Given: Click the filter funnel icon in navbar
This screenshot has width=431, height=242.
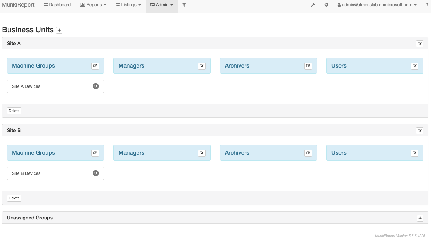Looking at the screenshot, I should 184,5.
